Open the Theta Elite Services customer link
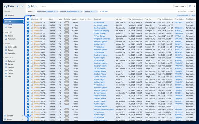199x124 pixels. tap(100, 106)
